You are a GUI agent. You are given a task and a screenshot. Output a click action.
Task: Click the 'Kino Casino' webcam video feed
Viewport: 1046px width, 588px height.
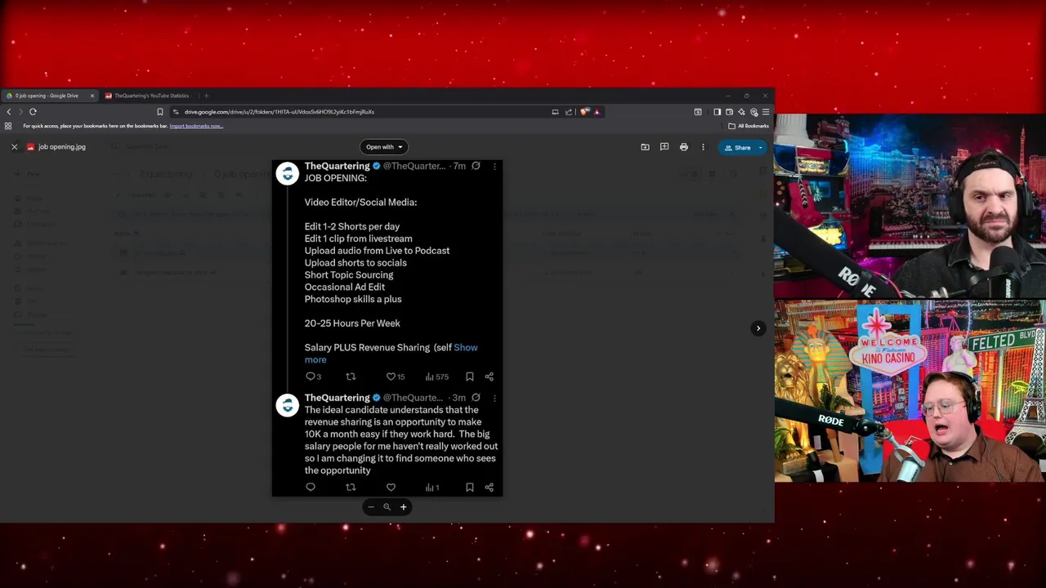910,391
